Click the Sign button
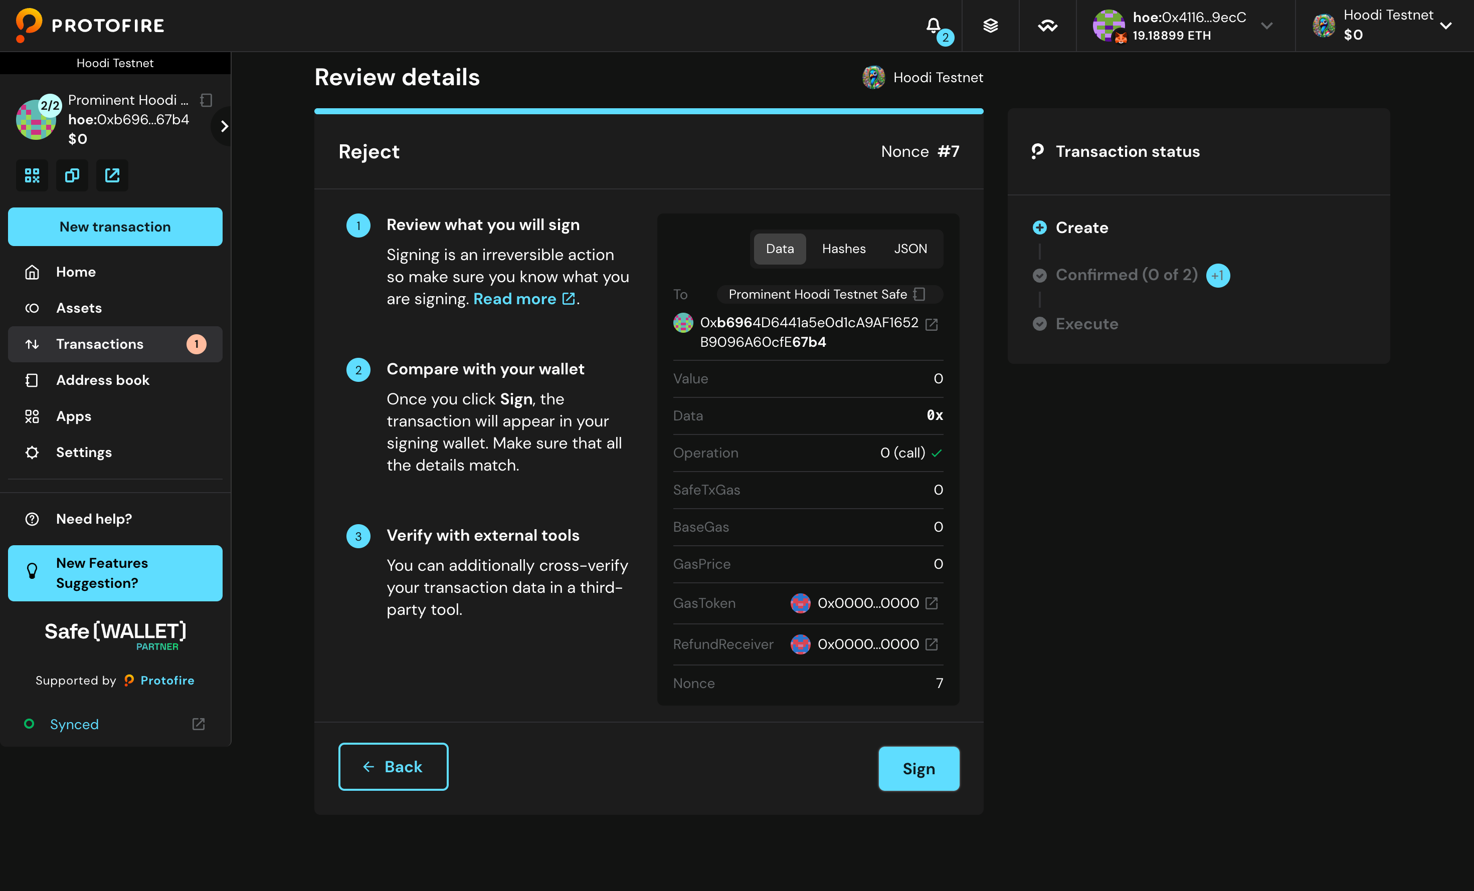The image size is (1474, 891). pos(918,768)
